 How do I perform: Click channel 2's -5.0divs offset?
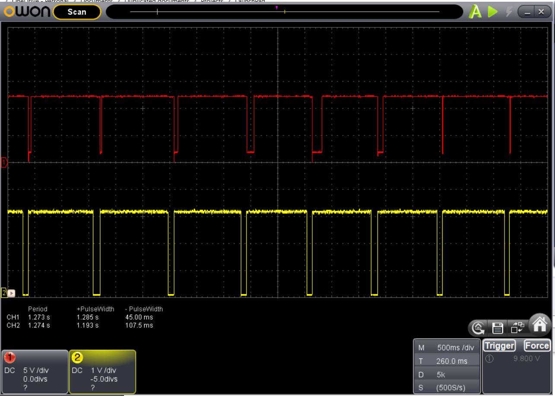[104, 379]
